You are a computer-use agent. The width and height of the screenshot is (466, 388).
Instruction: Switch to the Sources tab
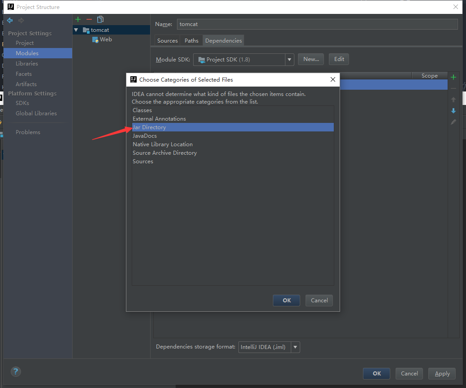click(167, 40)
